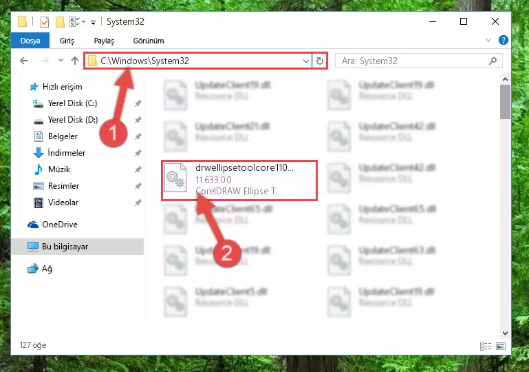Click scrollbar down arrow in file list
This screenshot has width=529, height=372.
pyautogui.click(x=505, y=333)
